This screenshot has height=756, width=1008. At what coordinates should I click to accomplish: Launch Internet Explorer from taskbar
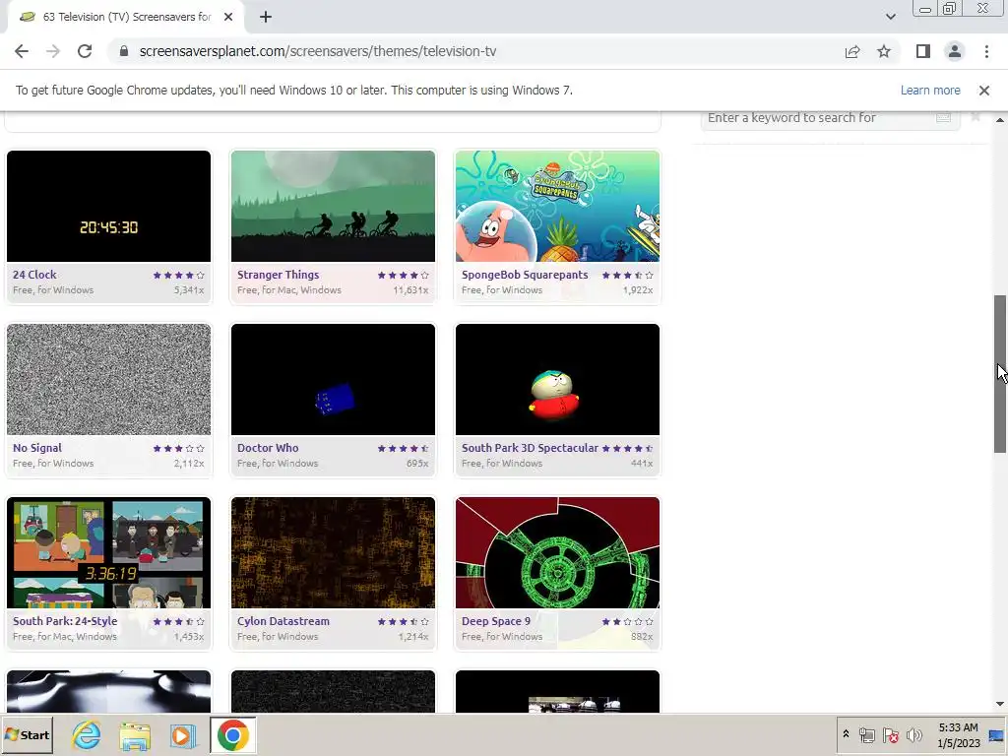(87, 735)
